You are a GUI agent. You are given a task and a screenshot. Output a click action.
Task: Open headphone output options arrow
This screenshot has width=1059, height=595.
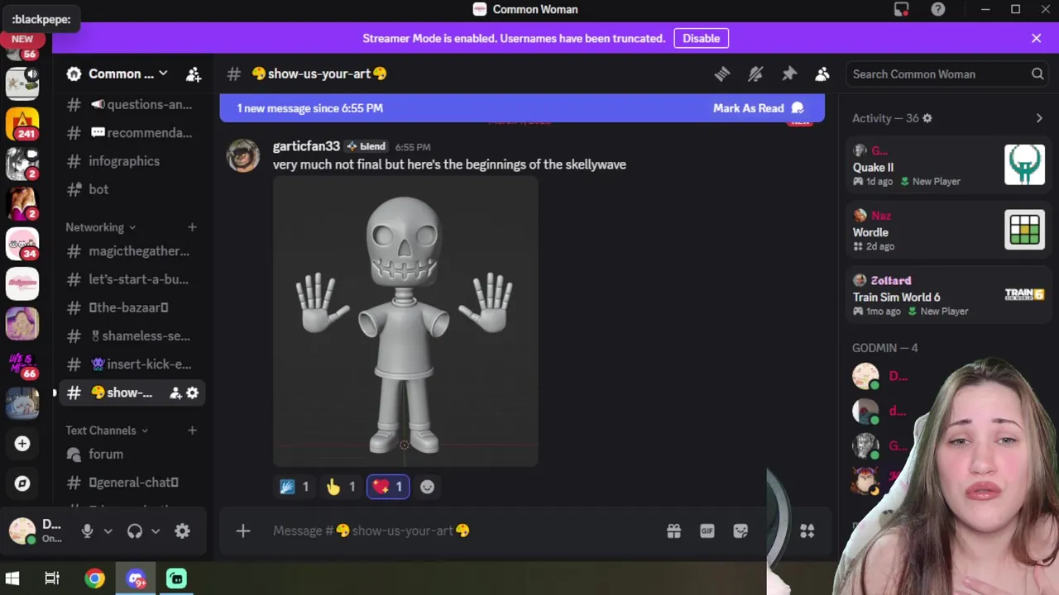coord(156,531)
